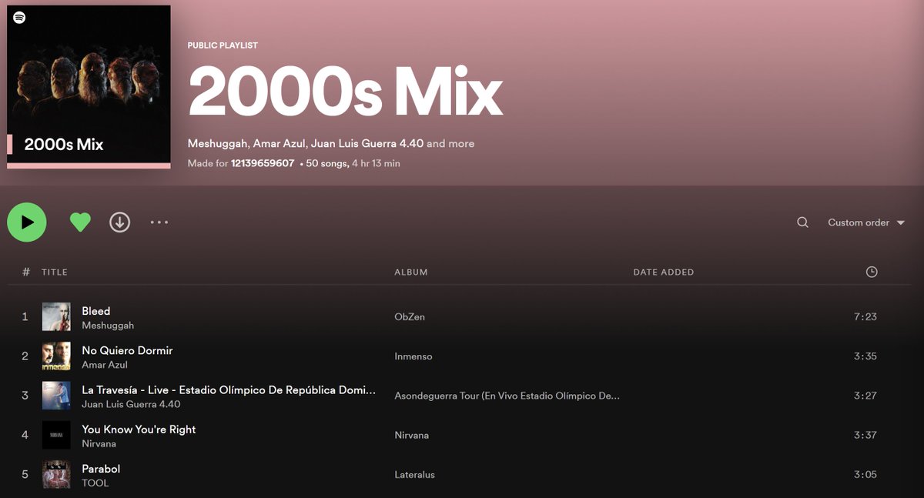Click the song title You Know You're Right
924x498 pixels.
click(x=139, y=429)
